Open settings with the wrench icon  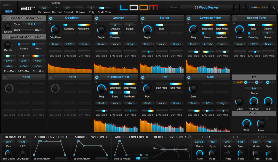274,7
